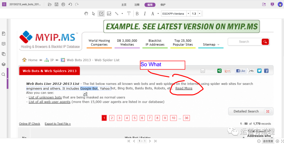Switch to the 保护 tab
Viewport: 284px width, 144px height.
click(x=163, y=5)
